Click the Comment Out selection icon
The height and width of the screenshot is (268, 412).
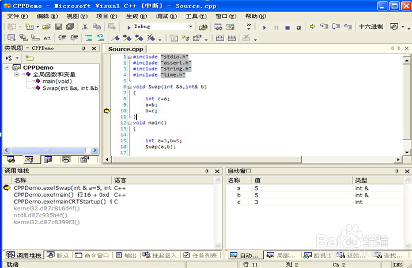pos(89,38)
